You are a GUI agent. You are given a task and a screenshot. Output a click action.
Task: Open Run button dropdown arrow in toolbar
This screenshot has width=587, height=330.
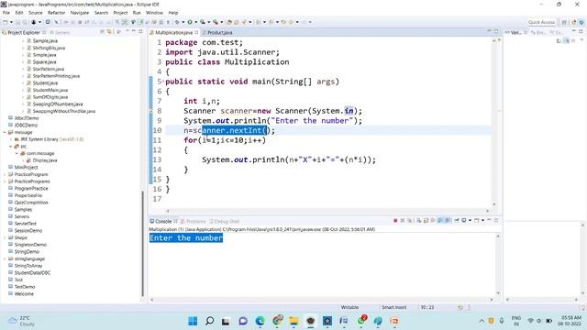tap(195, 22)
